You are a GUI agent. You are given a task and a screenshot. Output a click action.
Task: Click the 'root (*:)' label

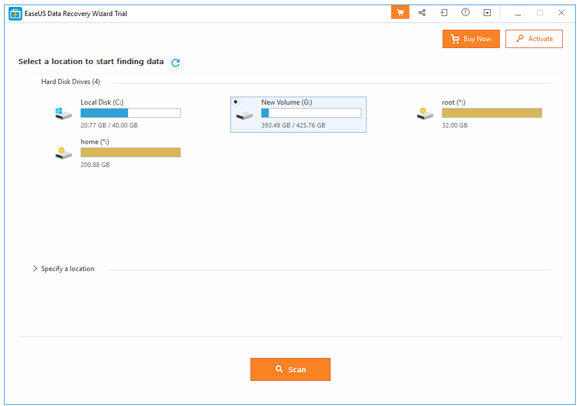click(x=453, y=102)
